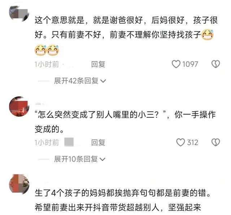Image resolution: width=231 pixels, height=215 pixels.
Task: Select the comment text "怎么突然变成了别人嘴里的小三"
Action: tap(98, 115)
